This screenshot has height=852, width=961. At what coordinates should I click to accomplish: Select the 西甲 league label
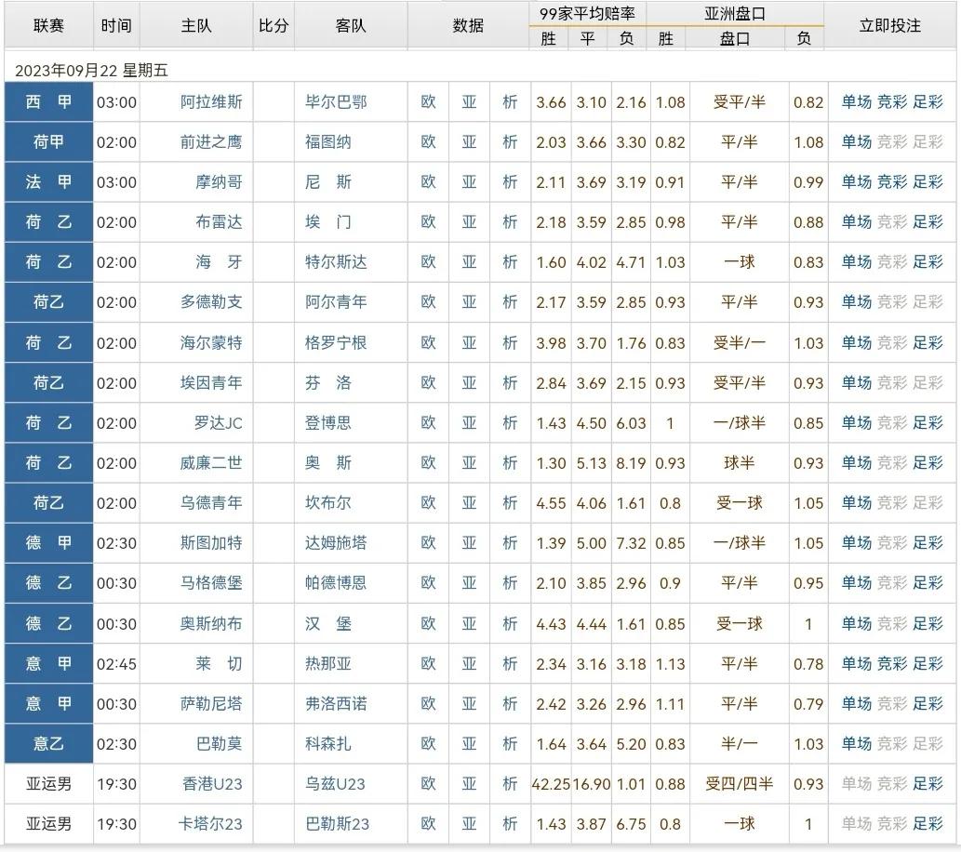[47, 102]
